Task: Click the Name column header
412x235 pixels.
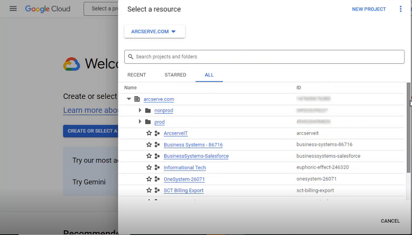Action: pyautogui.click(x=130, y=88)
